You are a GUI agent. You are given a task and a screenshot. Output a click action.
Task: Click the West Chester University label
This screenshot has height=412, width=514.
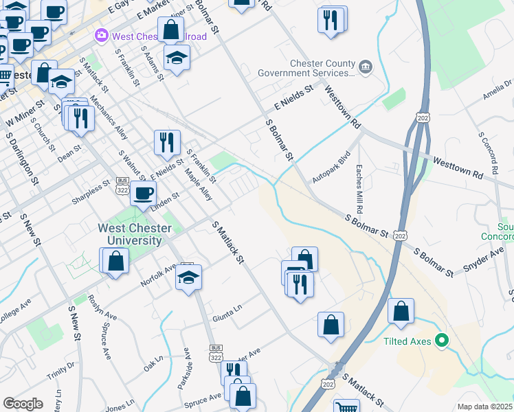coord(135,234)
